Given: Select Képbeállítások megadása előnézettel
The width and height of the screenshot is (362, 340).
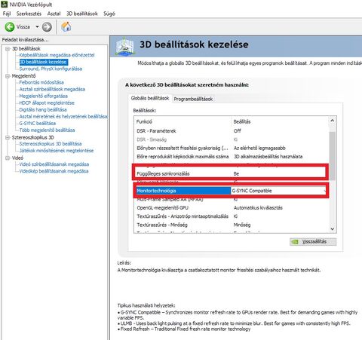Looking at the screenshot, I should 57,55.
